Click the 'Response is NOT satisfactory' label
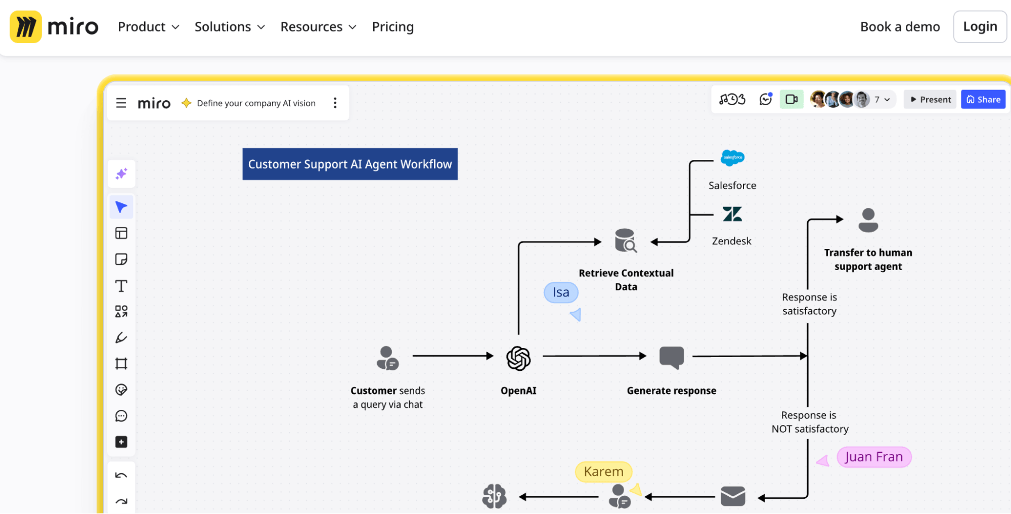The height and width of the screenshot is (514, 1011). [x=810, y=422]
